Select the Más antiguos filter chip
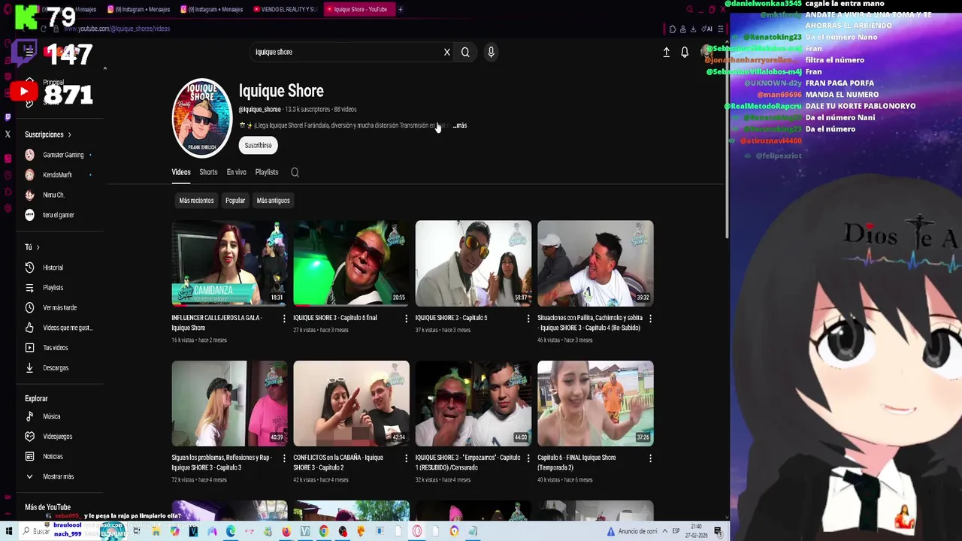962x541 pixels. (273, 201)
